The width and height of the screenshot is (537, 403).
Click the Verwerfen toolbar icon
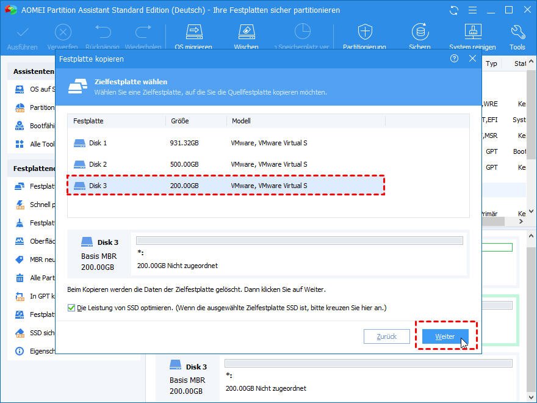pyautogui.click(x=63, y=33)
